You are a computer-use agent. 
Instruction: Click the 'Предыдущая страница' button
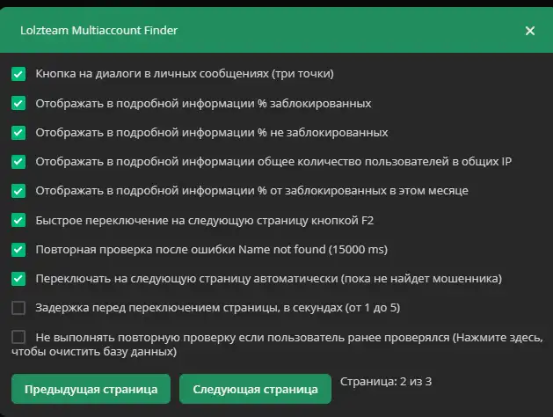point(91,389)
